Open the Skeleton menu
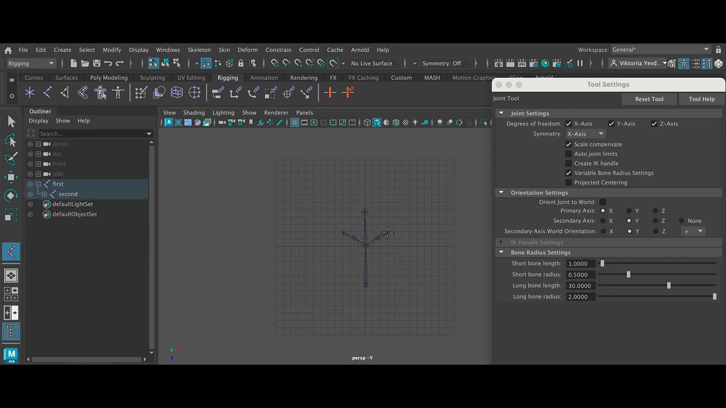 [x=199, y=50]
